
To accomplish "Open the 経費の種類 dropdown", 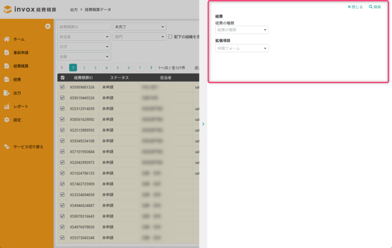I will pos(242,30).
